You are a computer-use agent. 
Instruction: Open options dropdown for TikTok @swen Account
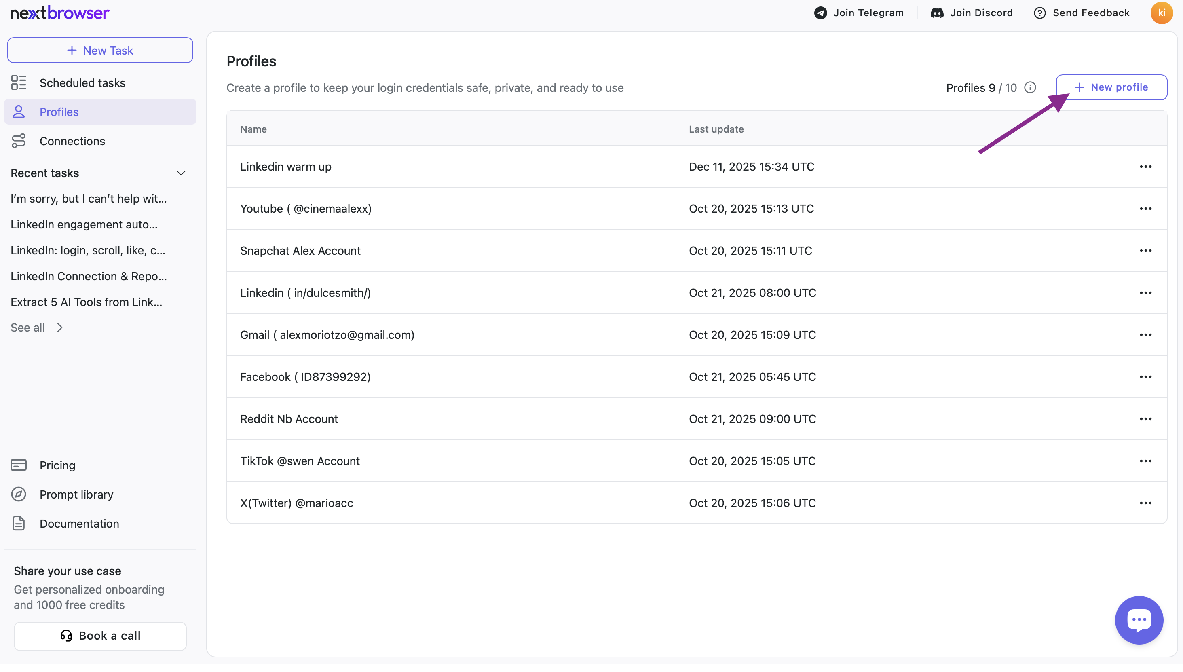pyautogui.click(x=1145, y=461)
